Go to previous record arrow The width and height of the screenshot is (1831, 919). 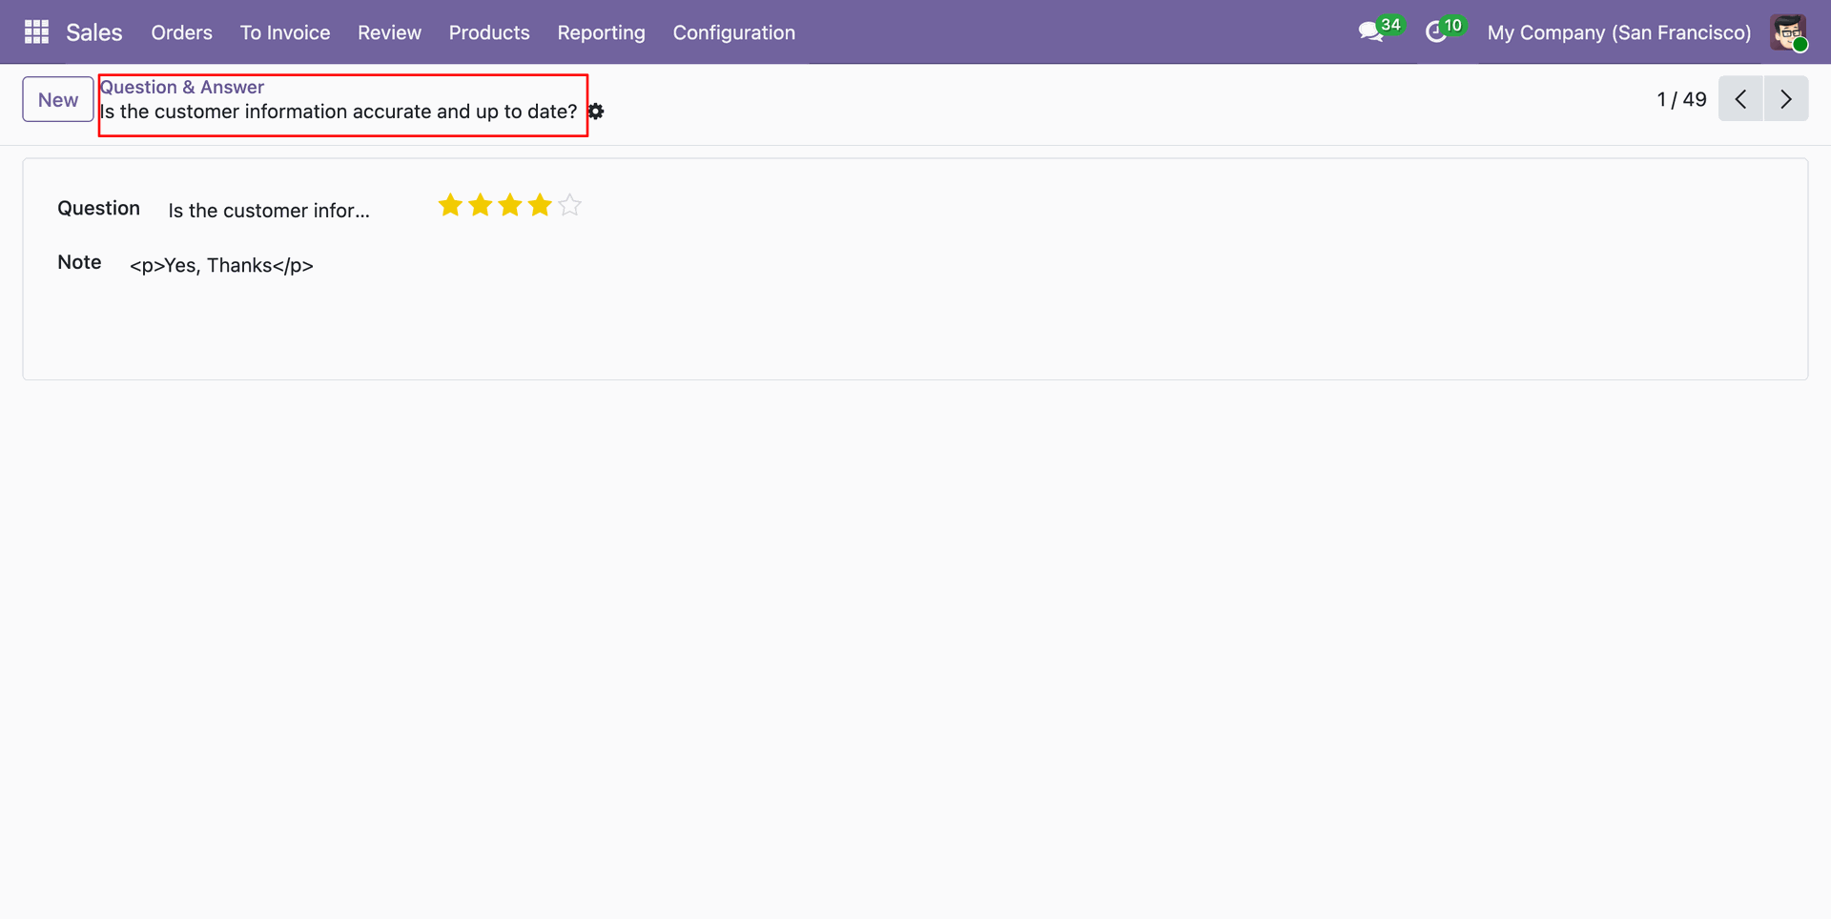tap(1740, 99)
